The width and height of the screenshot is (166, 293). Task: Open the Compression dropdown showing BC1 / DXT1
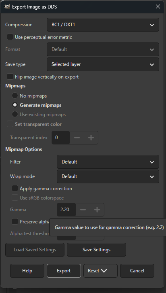[103, 25]
